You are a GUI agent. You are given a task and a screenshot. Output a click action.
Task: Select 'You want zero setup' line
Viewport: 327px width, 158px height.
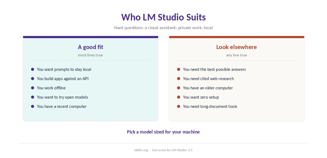[x=201, y=97]
